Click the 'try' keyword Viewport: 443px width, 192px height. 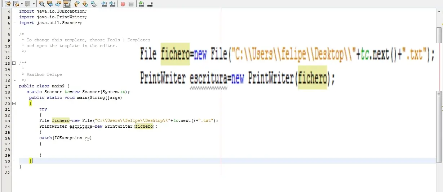pyautogui.click(x=43, y=109)
